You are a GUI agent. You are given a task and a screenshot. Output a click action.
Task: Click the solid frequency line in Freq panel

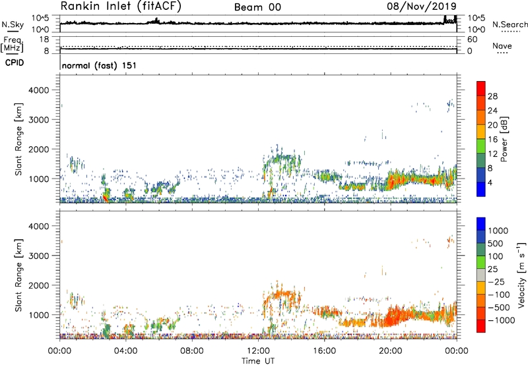click(x=258, y=49)
